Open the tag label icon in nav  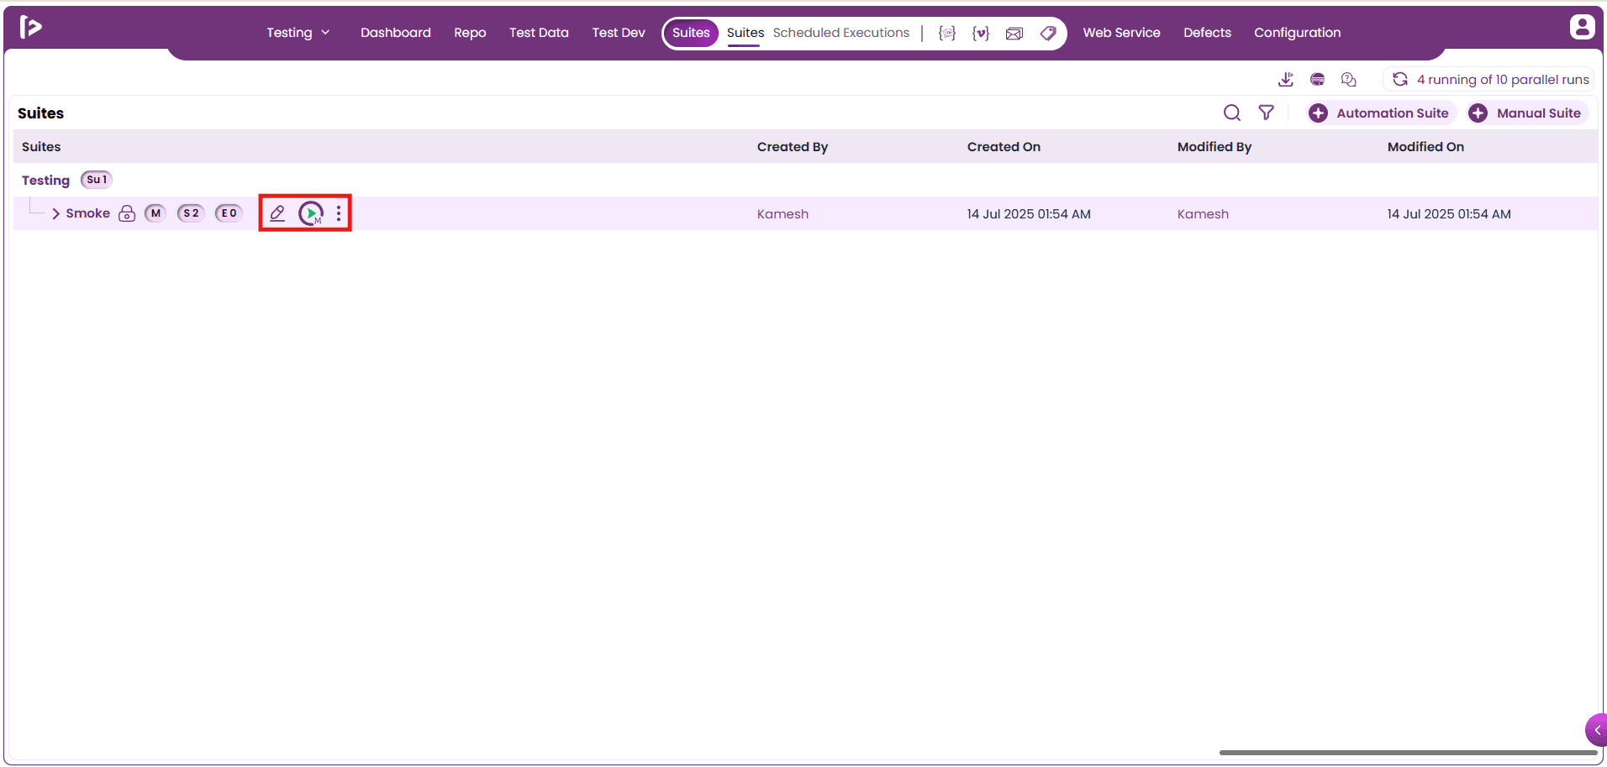[1048, 33]
